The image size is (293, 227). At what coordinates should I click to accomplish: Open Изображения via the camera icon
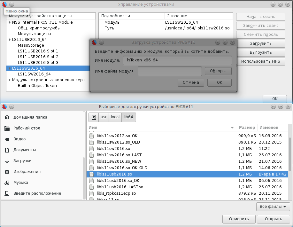pyautogui.click(x=7, y=172)
